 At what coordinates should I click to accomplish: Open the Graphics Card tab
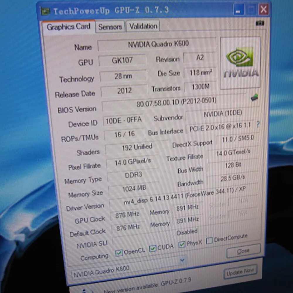(x=69, y=27)
